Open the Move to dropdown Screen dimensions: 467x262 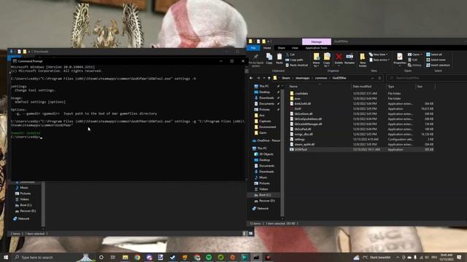click(316, 60)
